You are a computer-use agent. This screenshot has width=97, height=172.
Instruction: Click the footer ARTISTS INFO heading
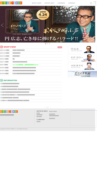tap(42, 111)
